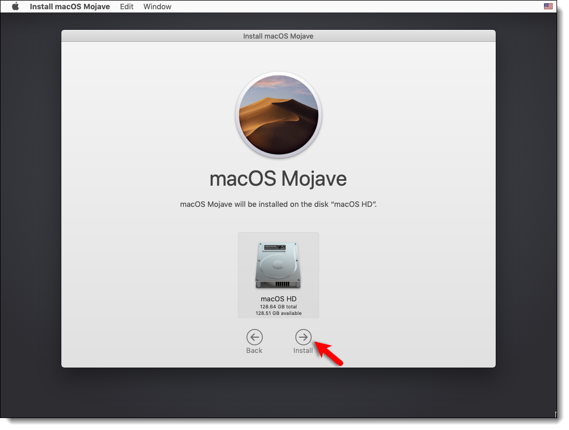Select the macOS HD hard drive icon
The width and height of the screenshot is (569, 430).
(278, 266)
